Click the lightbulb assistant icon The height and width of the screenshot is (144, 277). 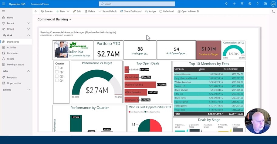click(x=226, y=4)
